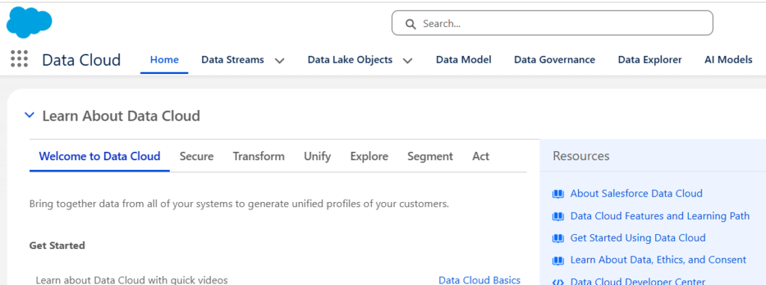766x285 pixels.
Task: Open Data Cloud Features and Learning Path link
Action: [x=660, y=216]
